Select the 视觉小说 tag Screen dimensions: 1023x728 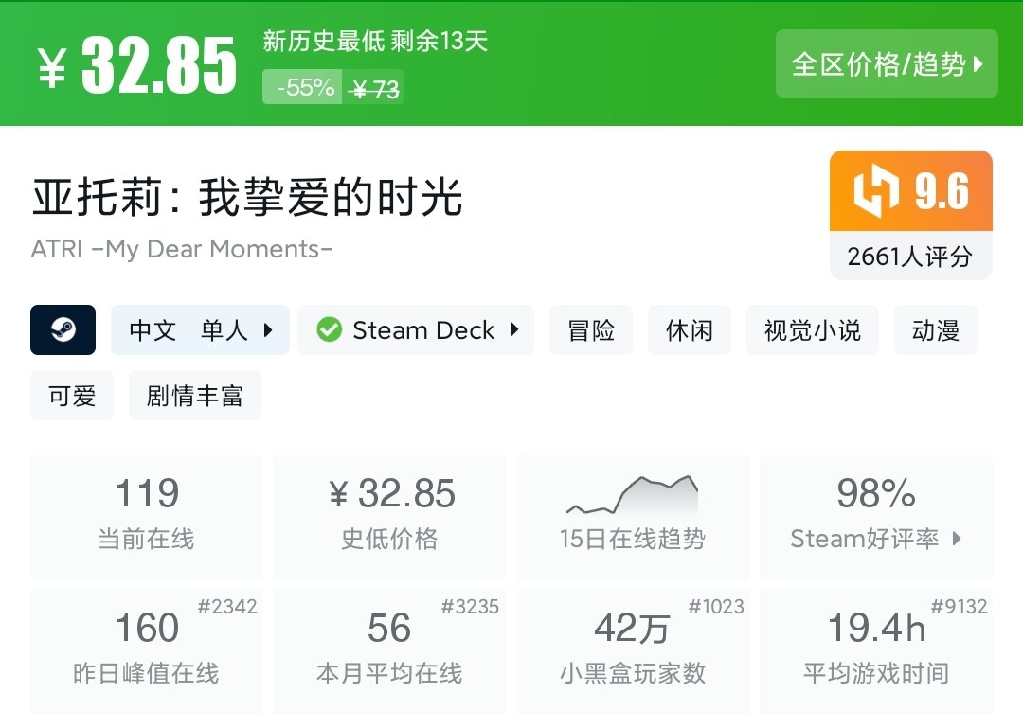[812, 329]
